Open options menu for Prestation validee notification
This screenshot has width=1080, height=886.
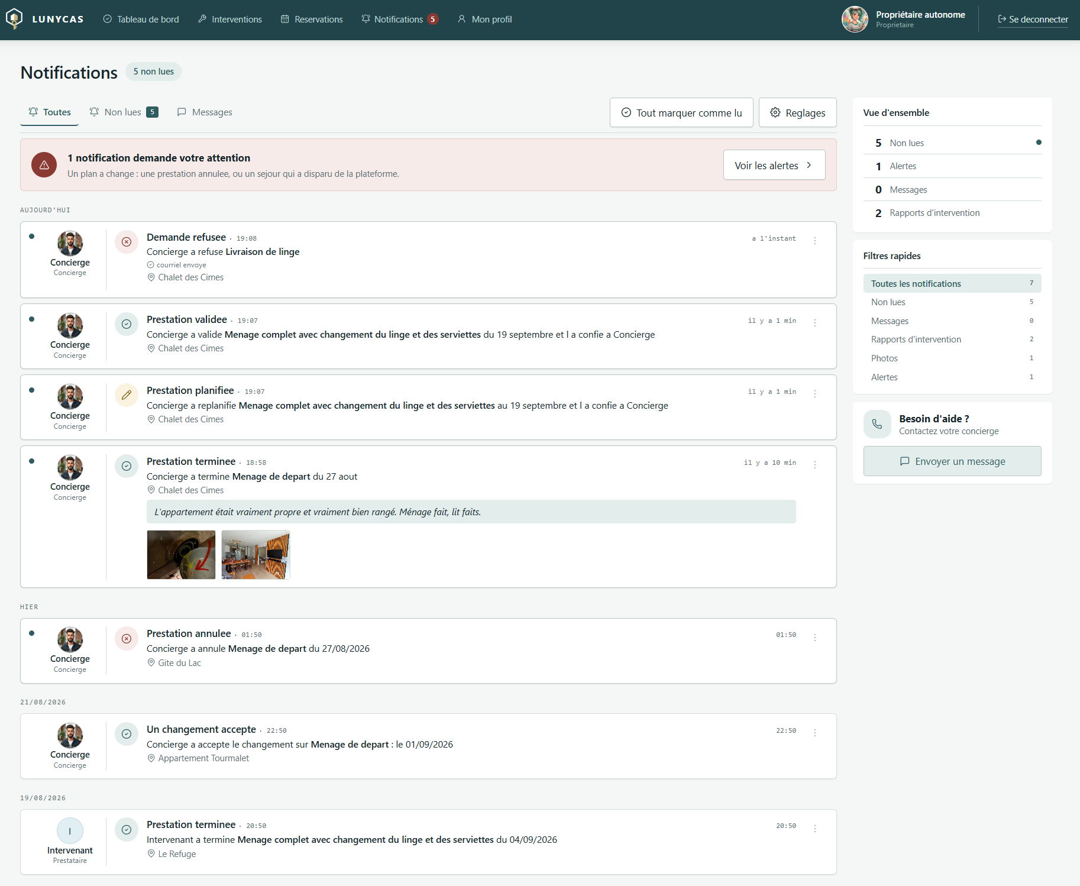click(x=815, y=323)
